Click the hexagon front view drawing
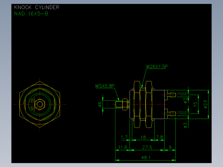The image size is (223, 167). (40, 104)
